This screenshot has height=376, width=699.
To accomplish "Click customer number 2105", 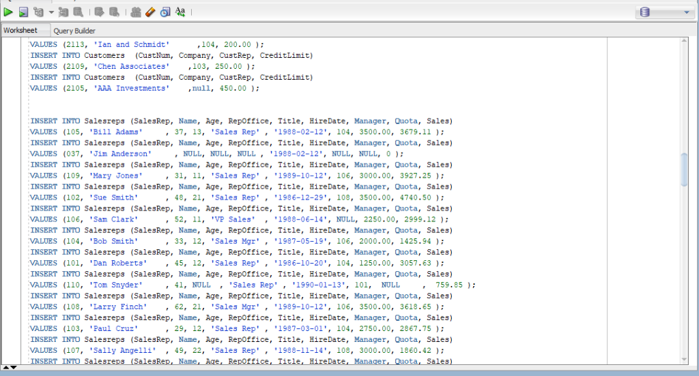I will [75, 88].
